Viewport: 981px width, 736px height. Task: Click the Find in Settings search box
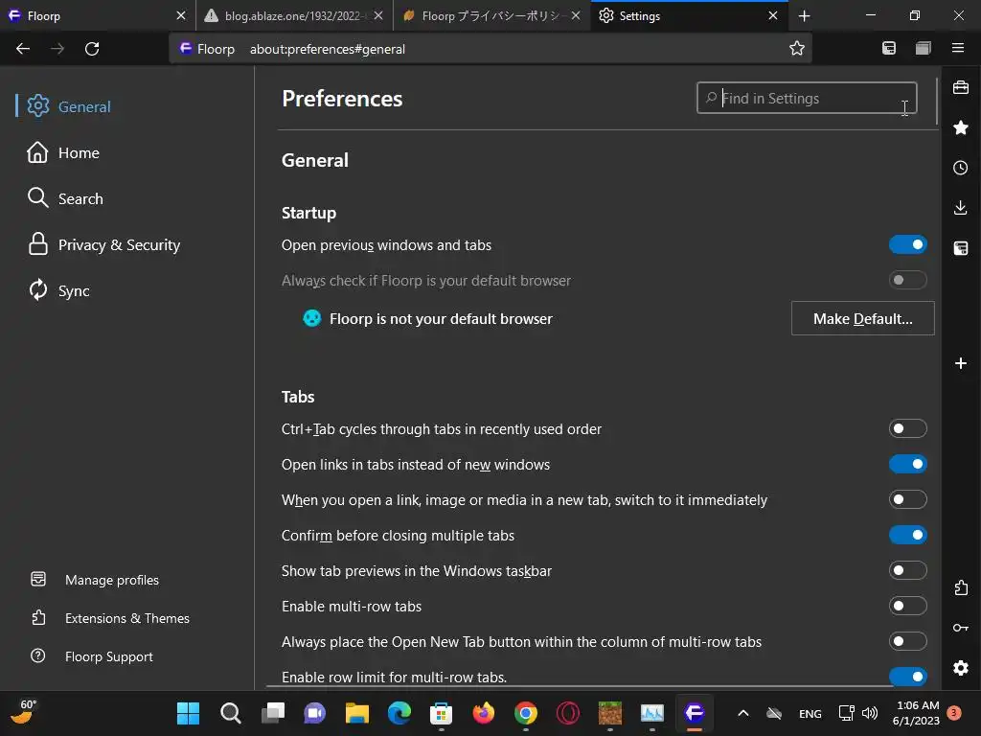[807, 99]
